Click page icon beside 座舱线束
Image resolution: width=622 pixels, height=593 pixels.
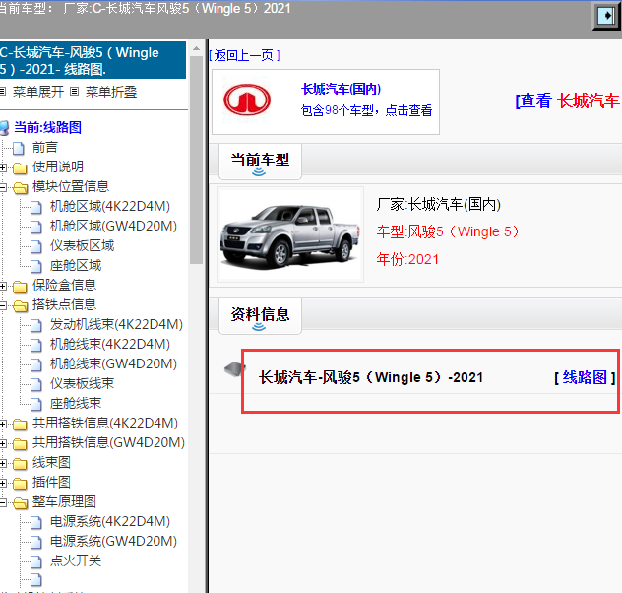click(36, 404)
